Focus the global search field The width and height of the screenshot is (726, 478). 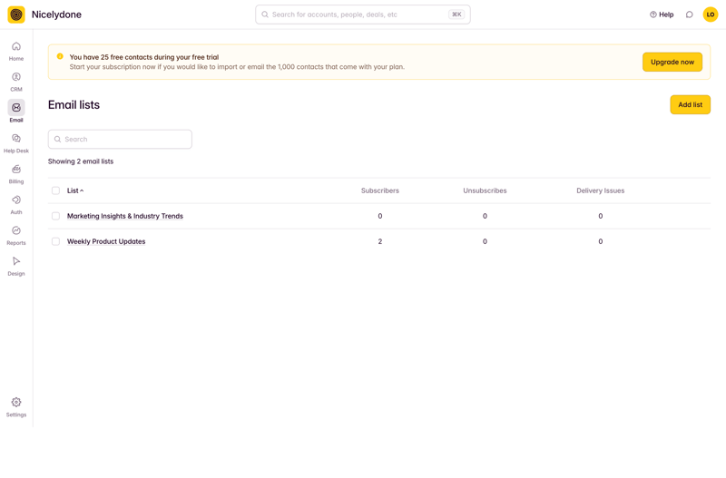pos(363,15)
